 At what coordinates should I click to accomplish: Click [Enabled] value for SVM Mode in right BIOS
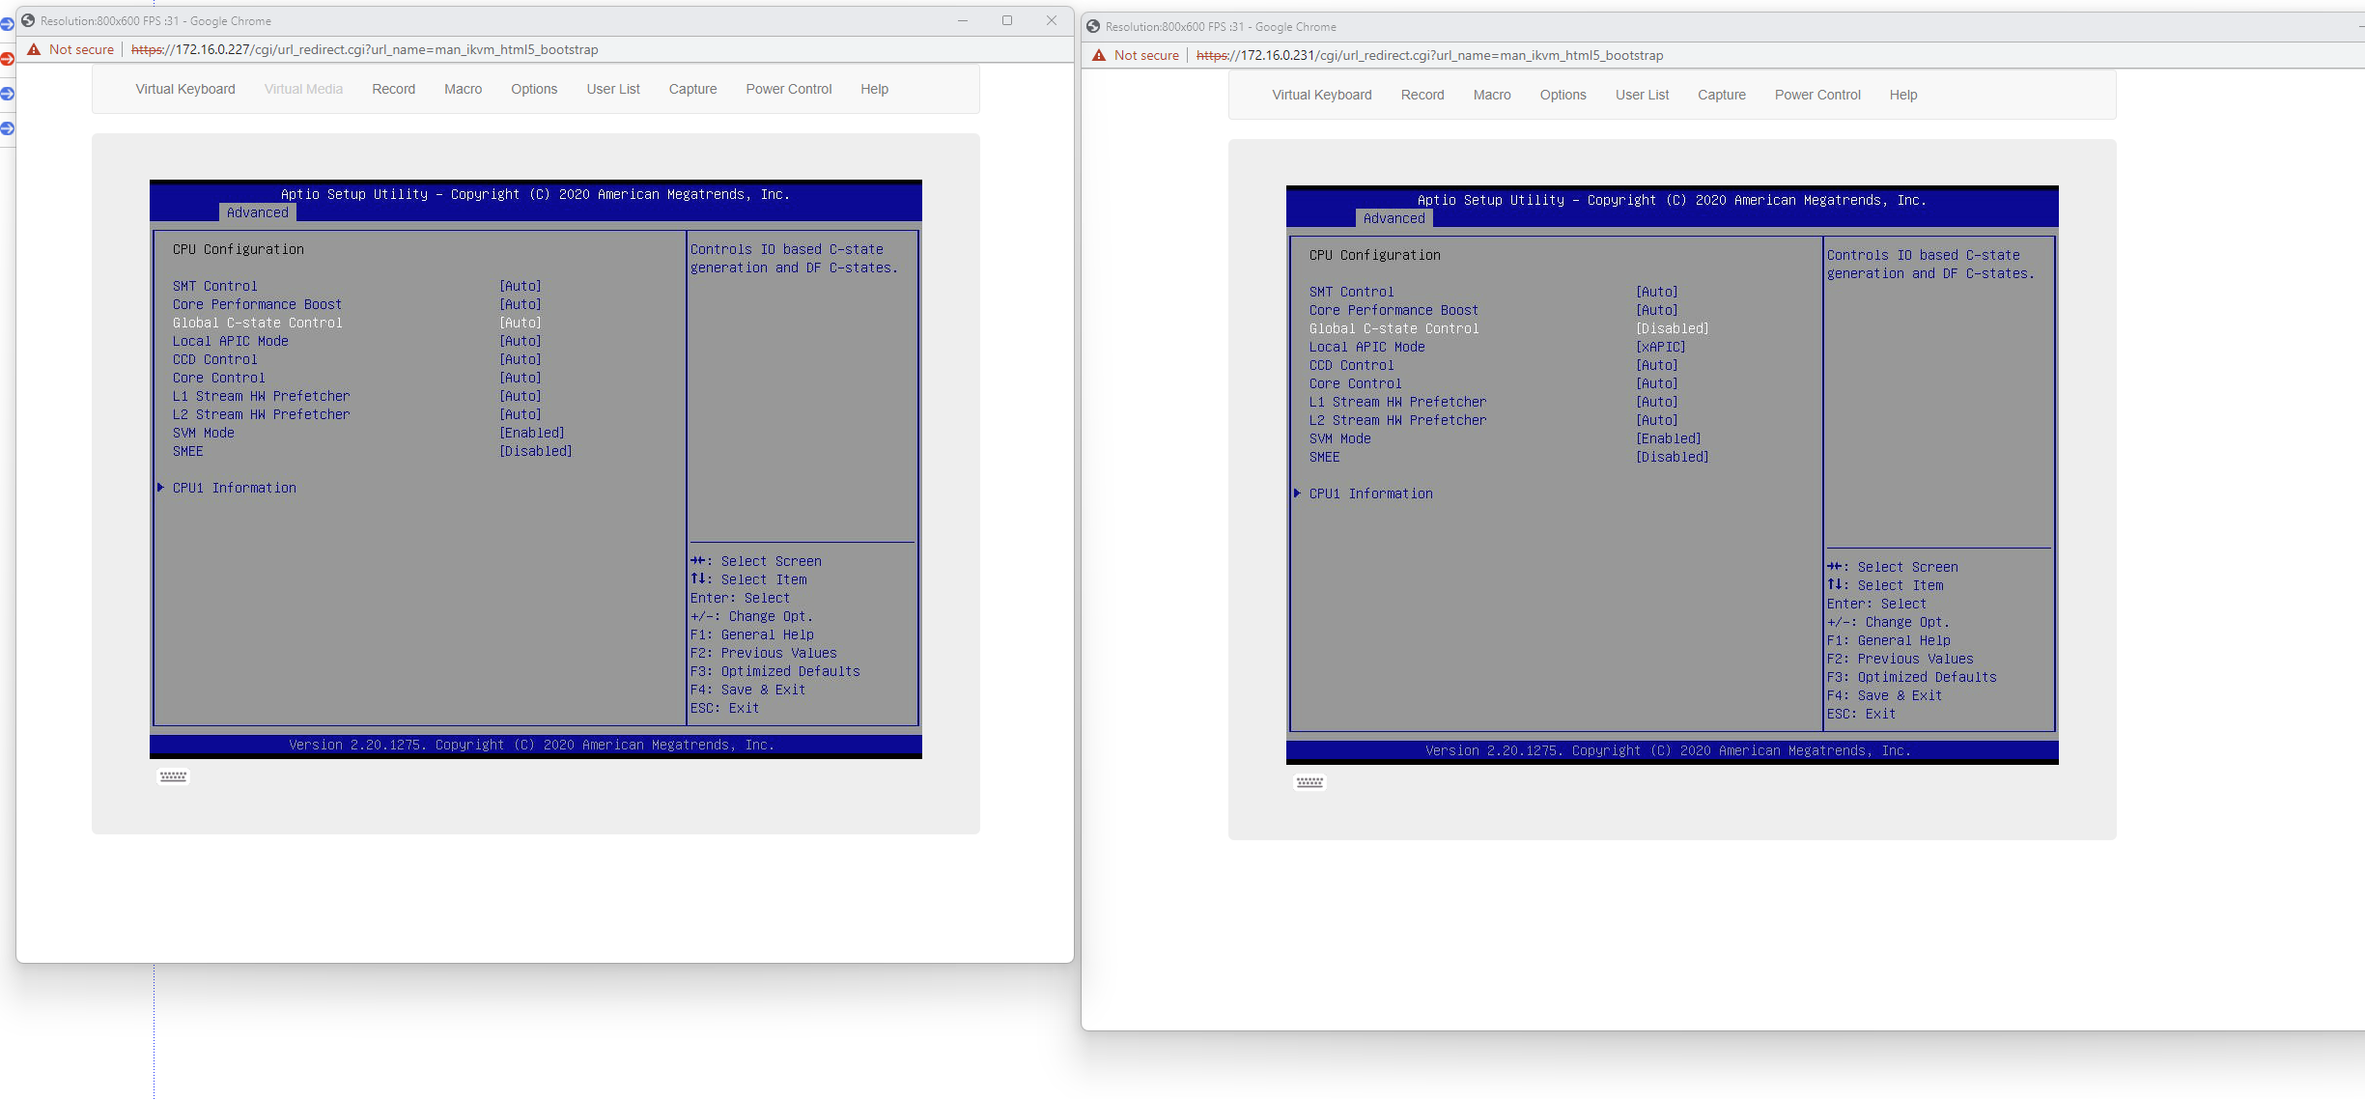click(1669, 438)
